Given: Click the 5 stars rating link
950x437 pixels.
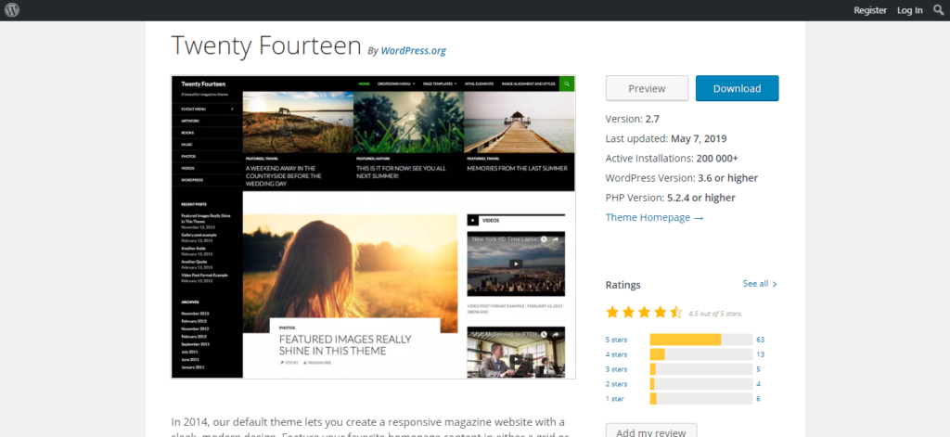Looking at the screenshot, I should pyautogui.click(x=616, y=340).
